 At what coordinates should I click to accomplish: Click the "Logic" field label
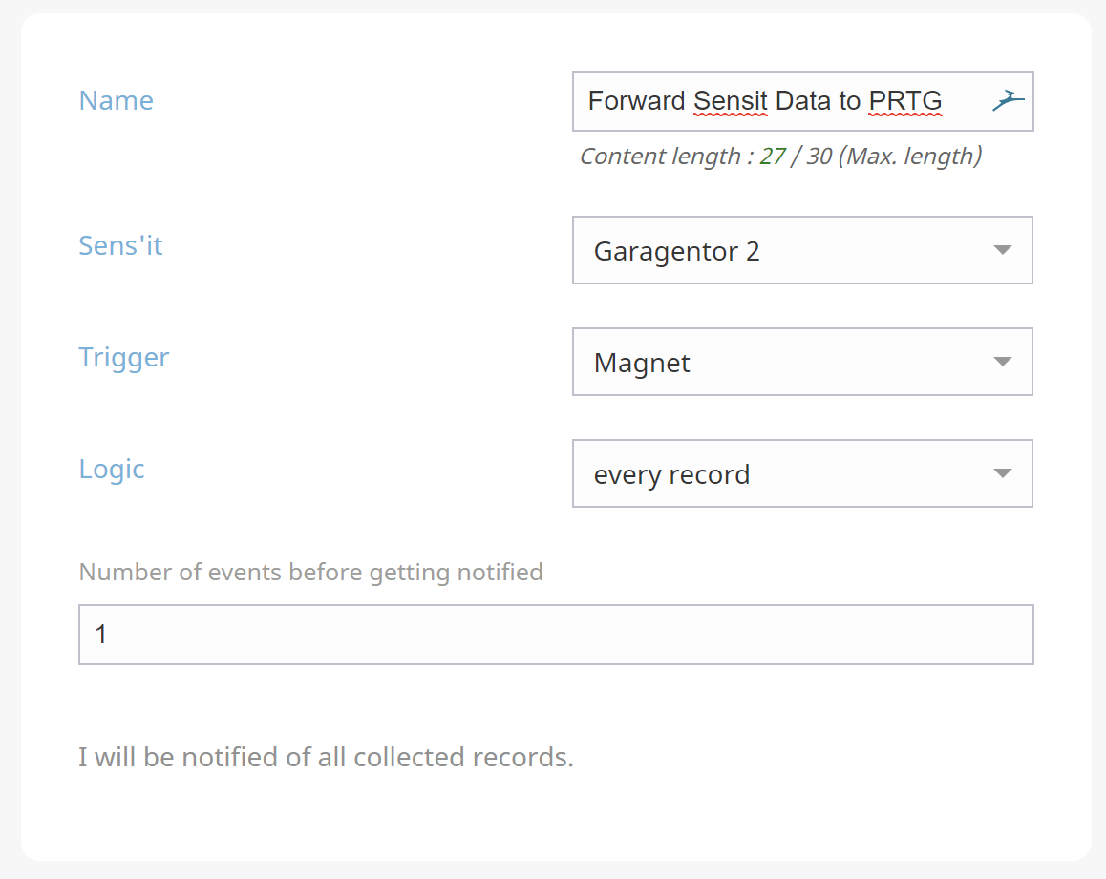click(112, 469)
